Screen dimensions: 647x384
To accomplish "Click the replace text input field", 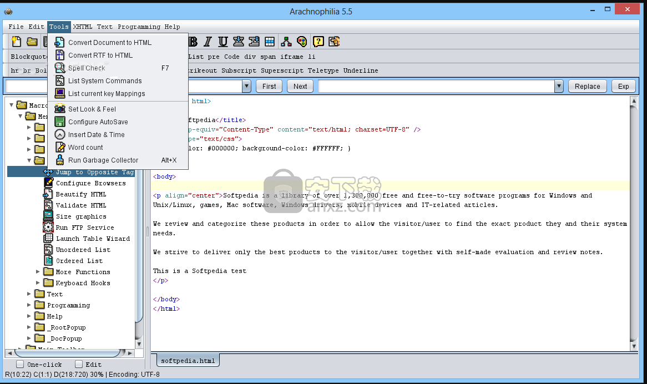I will pyautogui.click(x=436, y=86).
